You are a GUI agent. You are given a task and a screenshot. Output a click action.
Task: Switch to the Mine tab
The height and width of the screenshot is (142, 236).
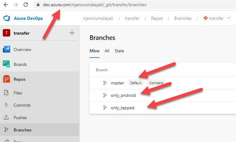point(94,51)
